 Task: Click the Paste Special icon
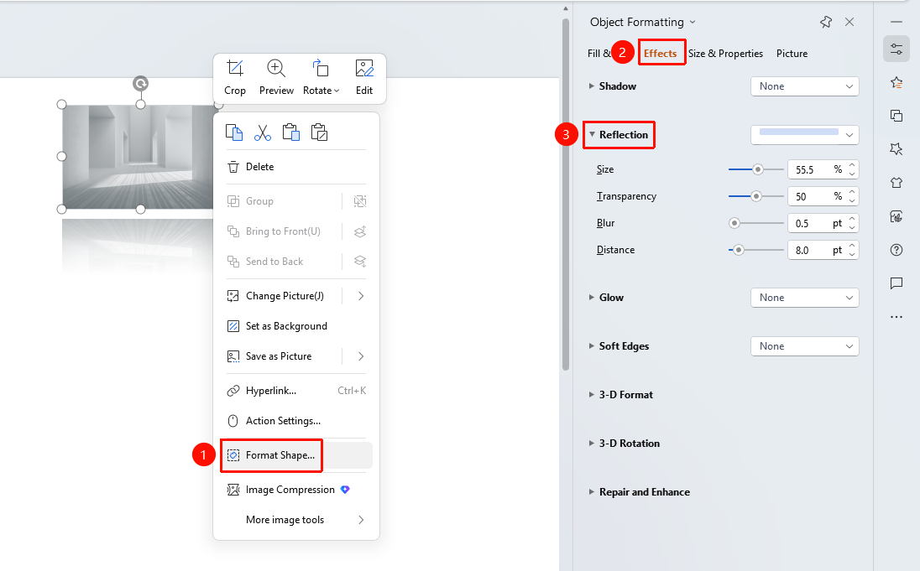pos(319,132)
